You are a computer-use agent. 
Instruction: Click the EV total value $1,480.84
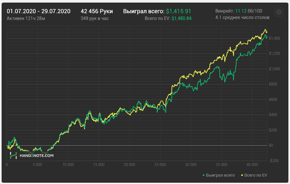[181, 18]
